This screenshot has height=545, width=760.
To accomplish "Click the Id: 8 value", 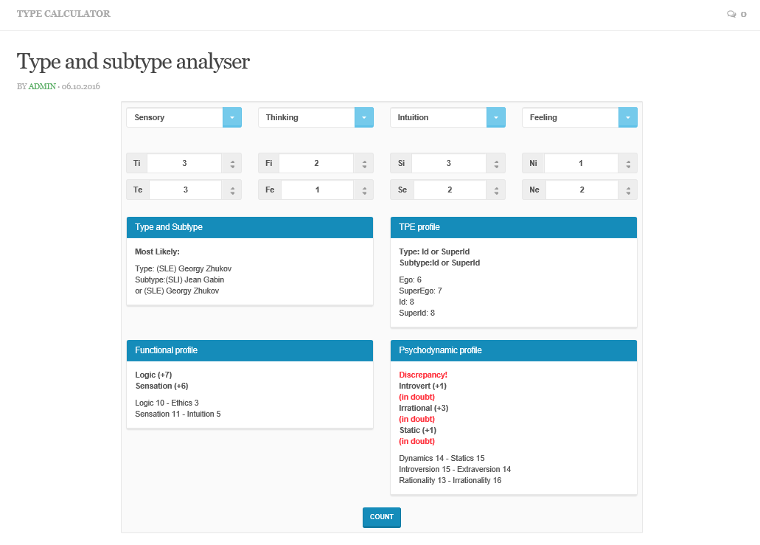I will coord(406,302).
